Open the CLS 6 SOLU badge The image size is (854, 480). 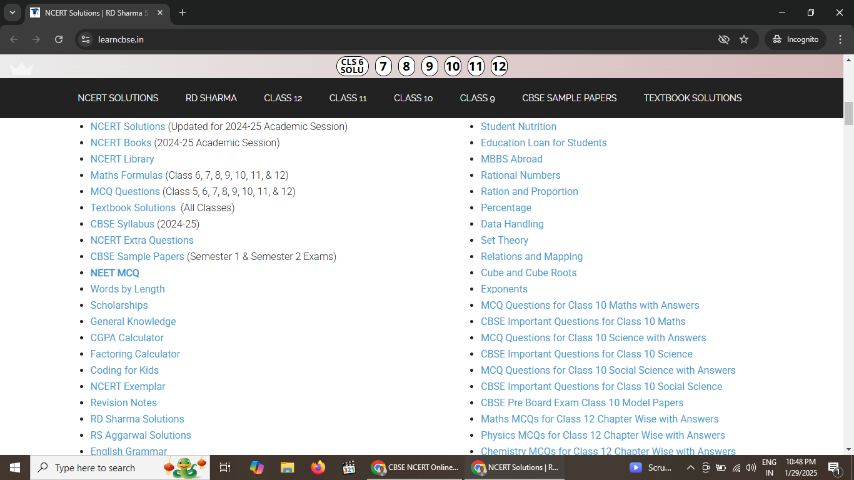[353, 66]
